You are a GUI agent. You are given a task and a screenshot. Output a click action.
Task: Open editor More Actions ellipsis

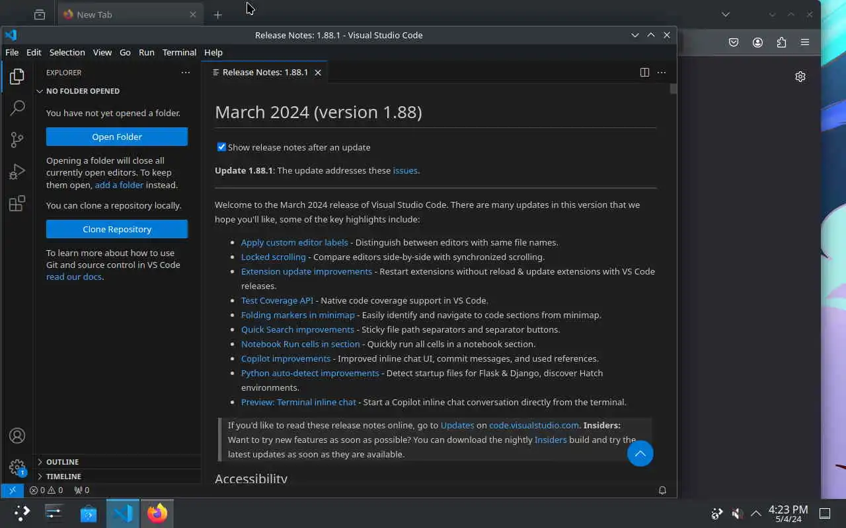pos(662,72)
